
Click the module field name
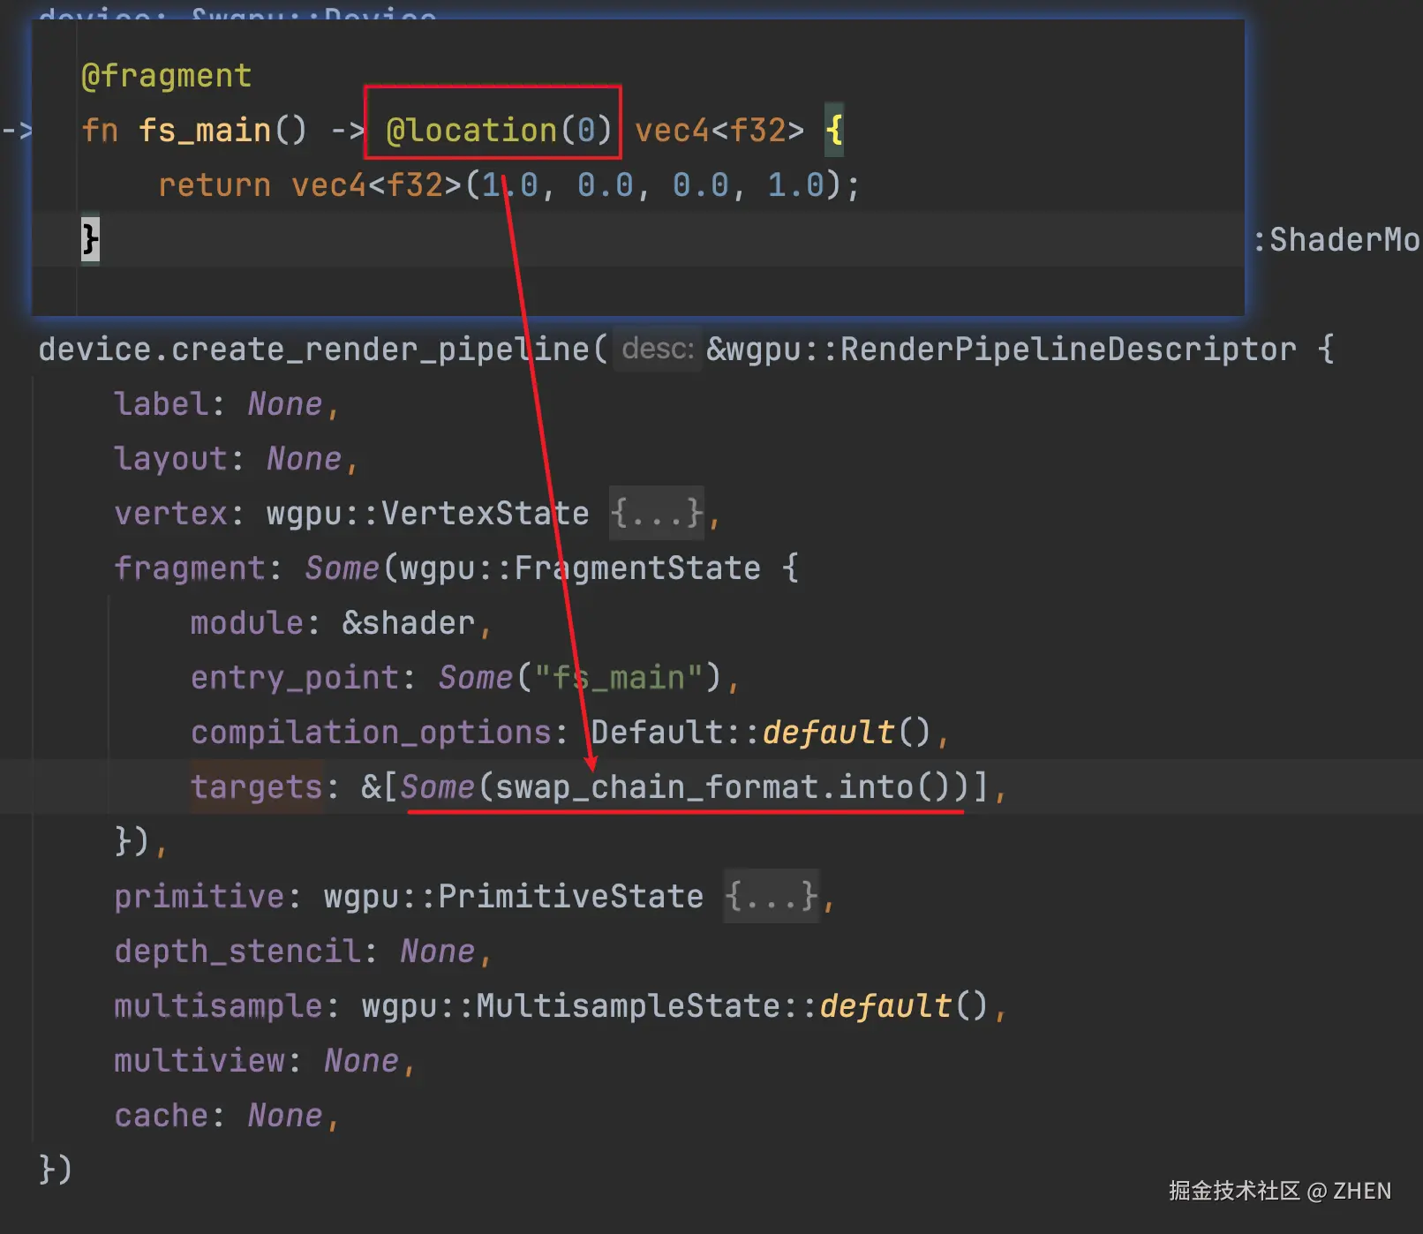[x=247, y=623]
